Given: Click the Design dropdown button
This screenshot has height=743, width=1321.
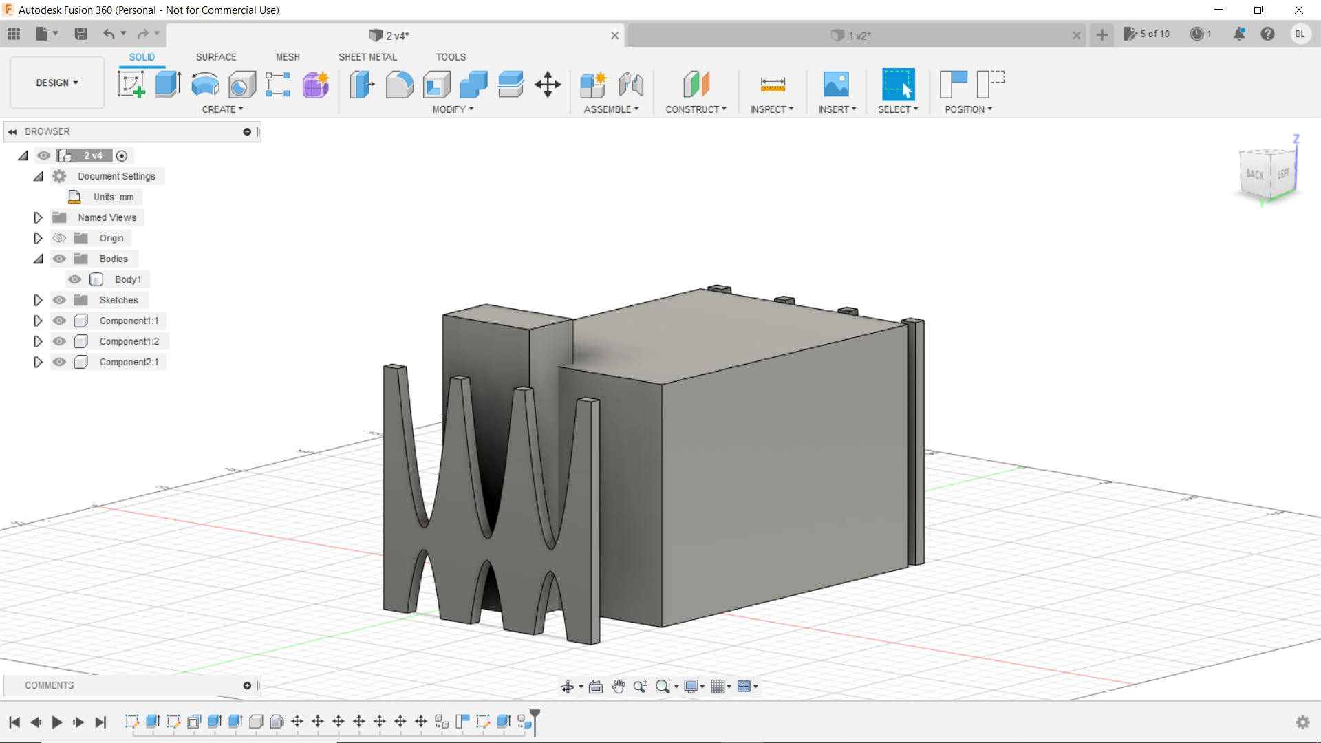Looking at the screenshot, I should click(x=57, y=83).
